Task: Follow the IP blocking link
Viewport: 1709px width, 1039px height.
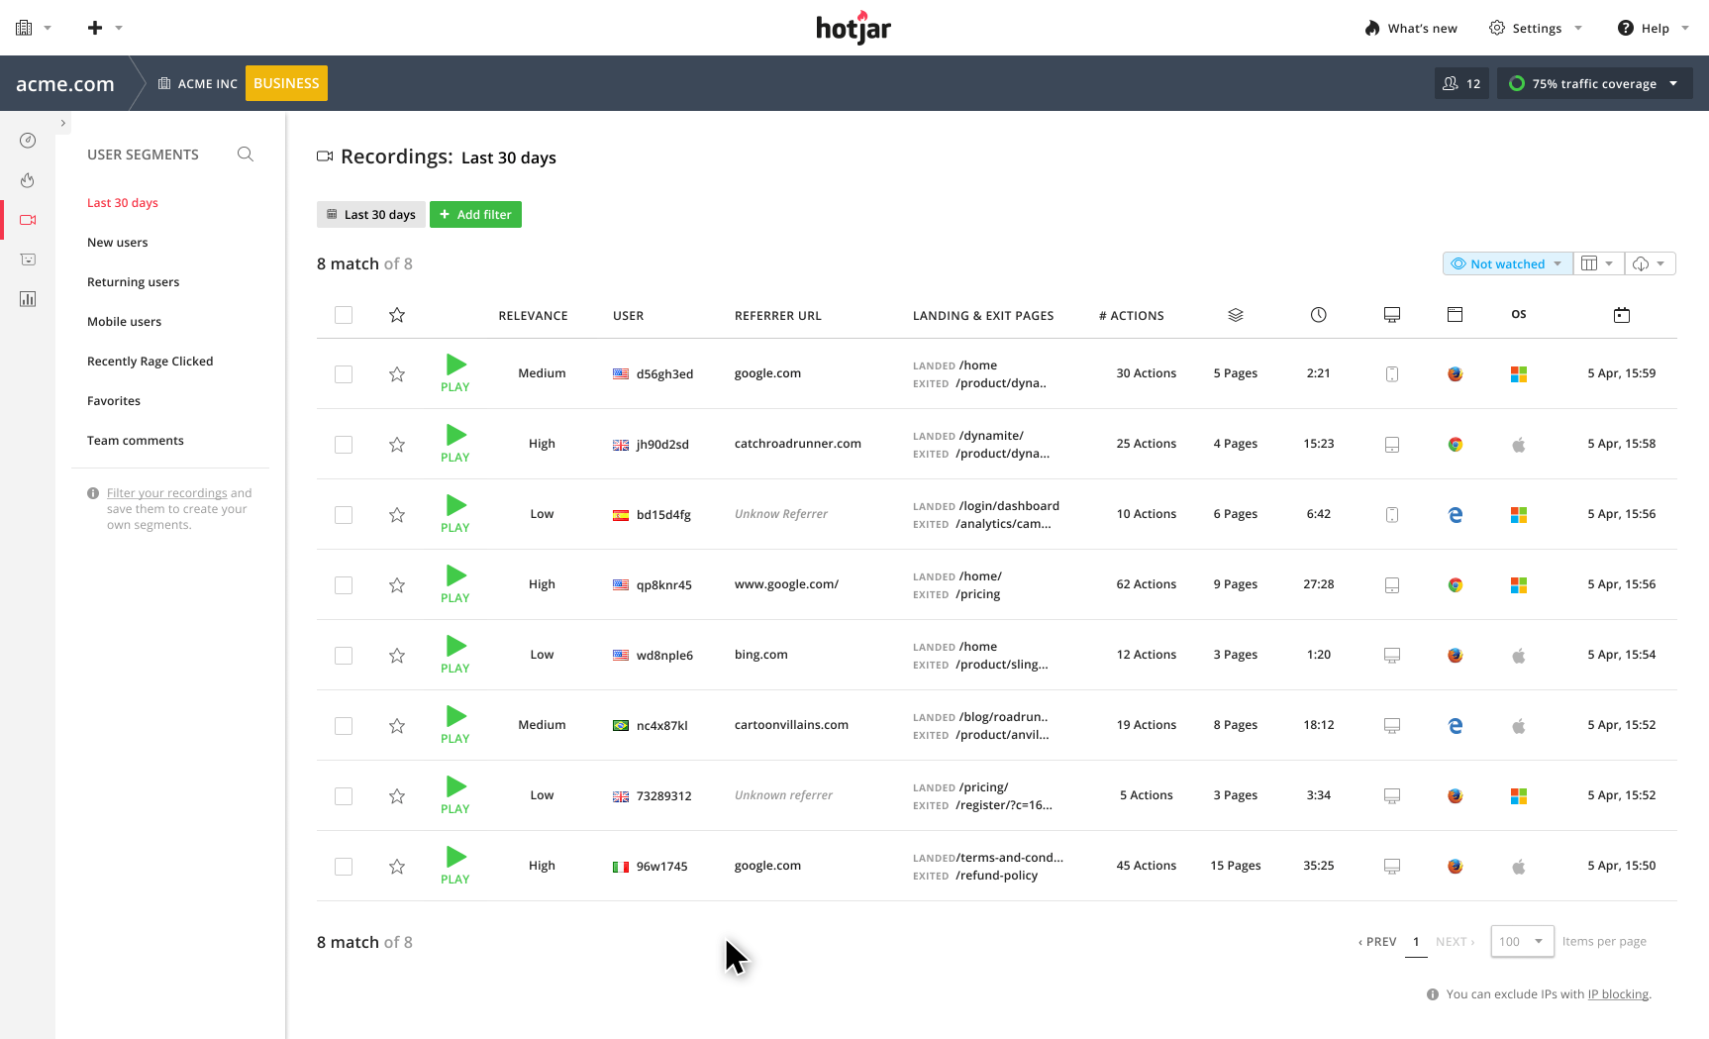Action: [1618, 994]
